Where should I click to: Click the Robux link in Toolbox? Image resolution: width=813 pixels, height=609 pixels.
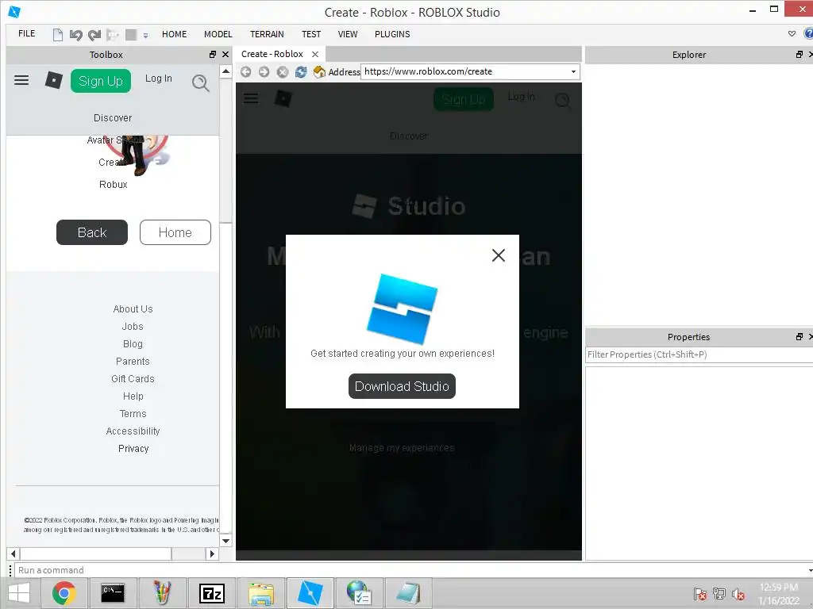tap(113, 184)
